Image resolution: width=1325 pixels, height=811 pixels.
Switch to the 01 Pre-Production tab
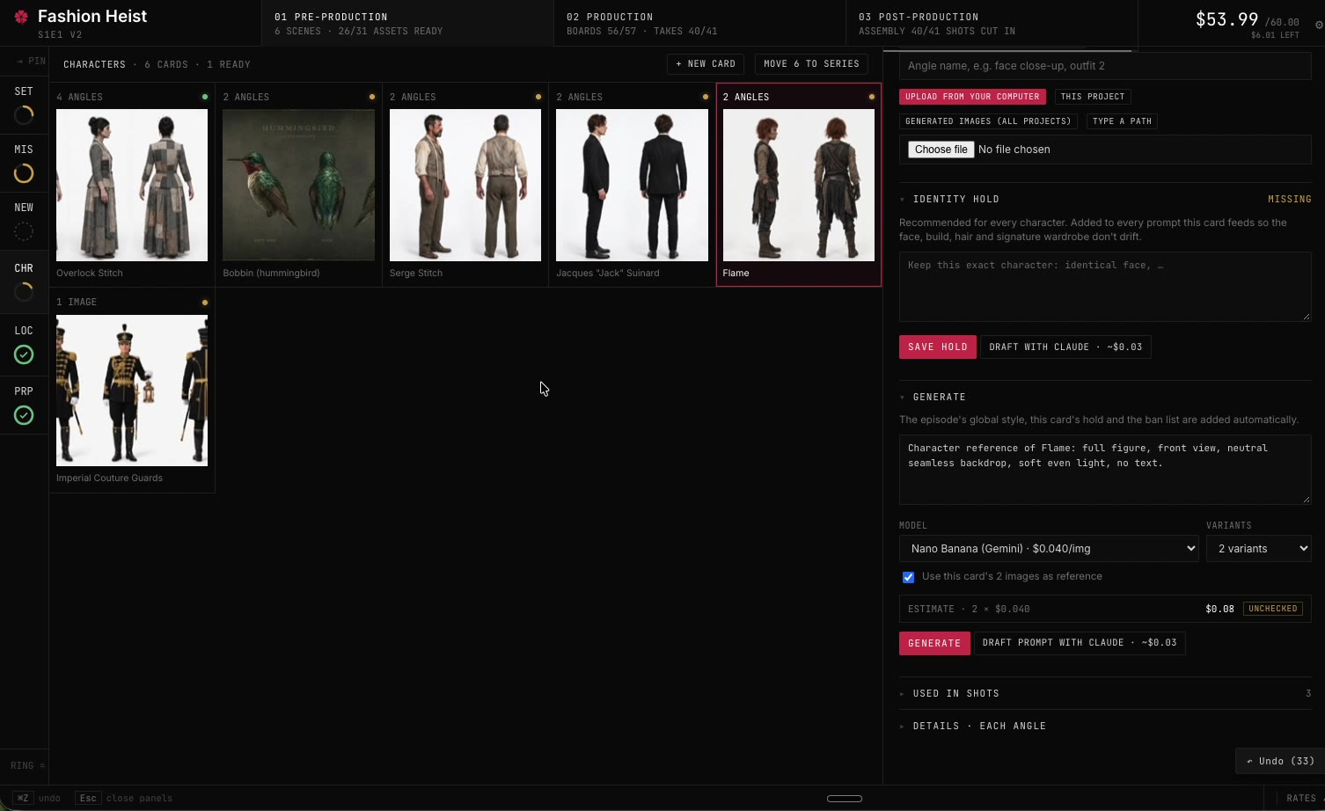407,23
